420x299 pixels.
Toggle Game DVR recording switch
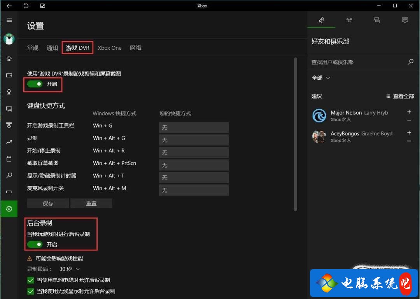[x=35, y=84]
